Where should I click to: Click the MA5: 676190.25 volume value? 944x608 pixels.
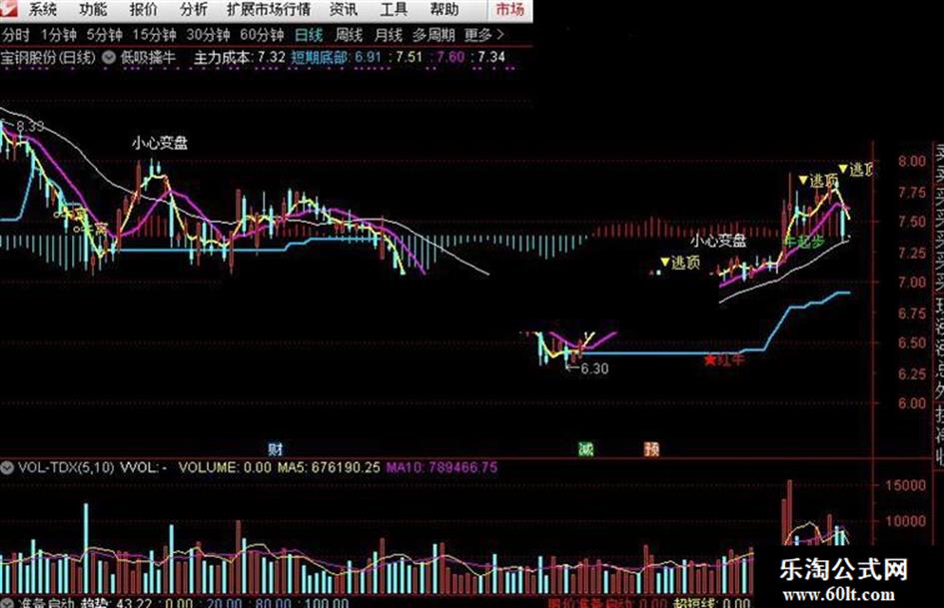[329, 467]
